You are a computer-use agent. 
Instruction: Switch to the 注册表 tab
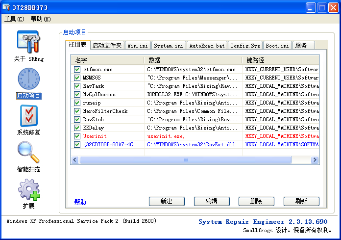(77, 45)
